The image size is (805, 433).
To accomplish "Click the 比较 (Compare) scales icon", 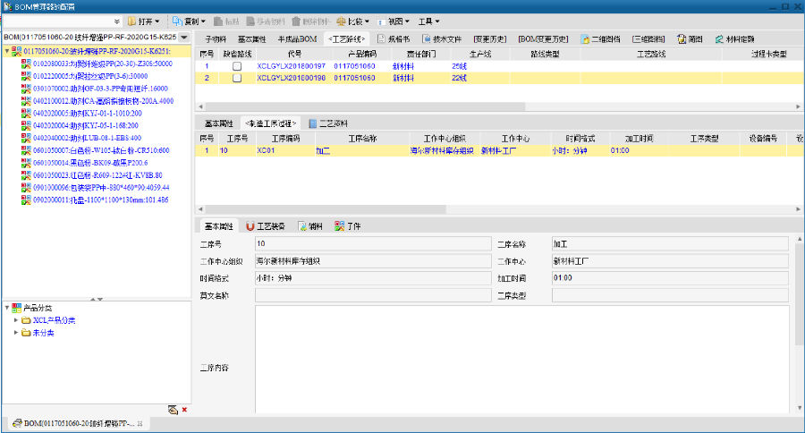I will (x=342, y=21).
